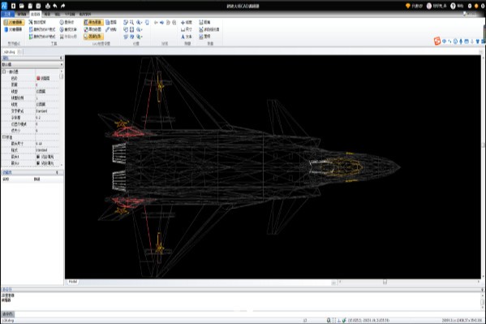Click the orange Sogou S input method icon
The image size is (486, 324).
[437, 41]
